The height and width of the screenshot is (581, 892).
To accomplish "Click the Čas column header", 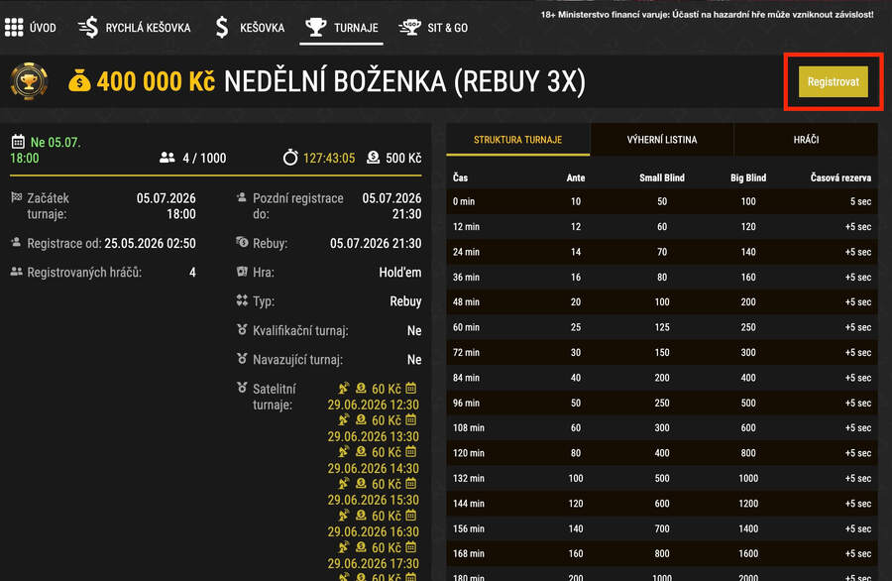I will [x=460, y=177].
